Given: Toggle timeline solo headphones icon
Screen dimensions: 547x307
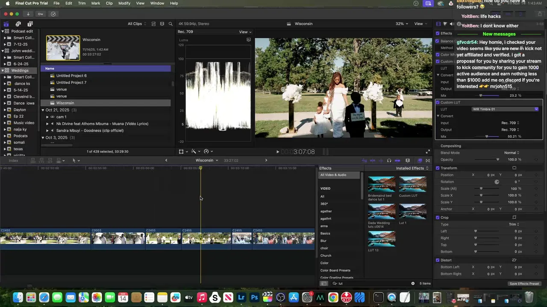Looking at the screenshot, I should pos(389,160).
